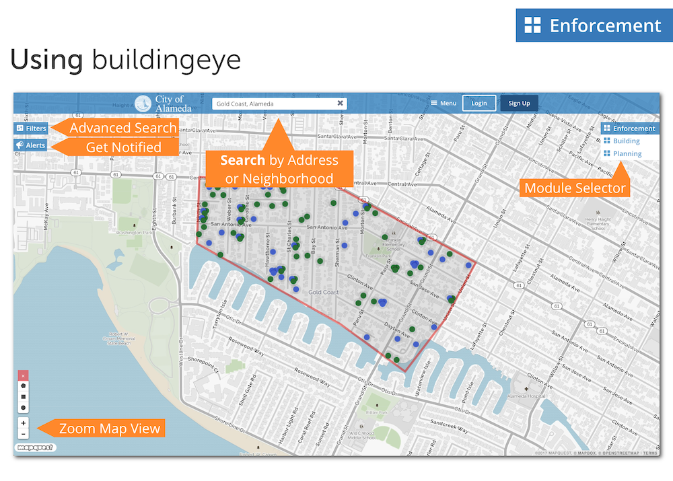Click the Coral Reef Rd label
673x481 pixels.
(306, 427)
